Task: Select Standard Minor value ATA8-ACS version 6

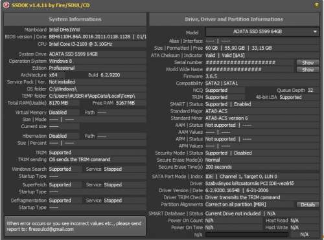Action: [x=227, y=118]
